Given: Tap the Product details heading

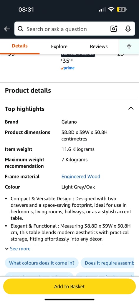Looking at the screenshot, I should (28, 91).
